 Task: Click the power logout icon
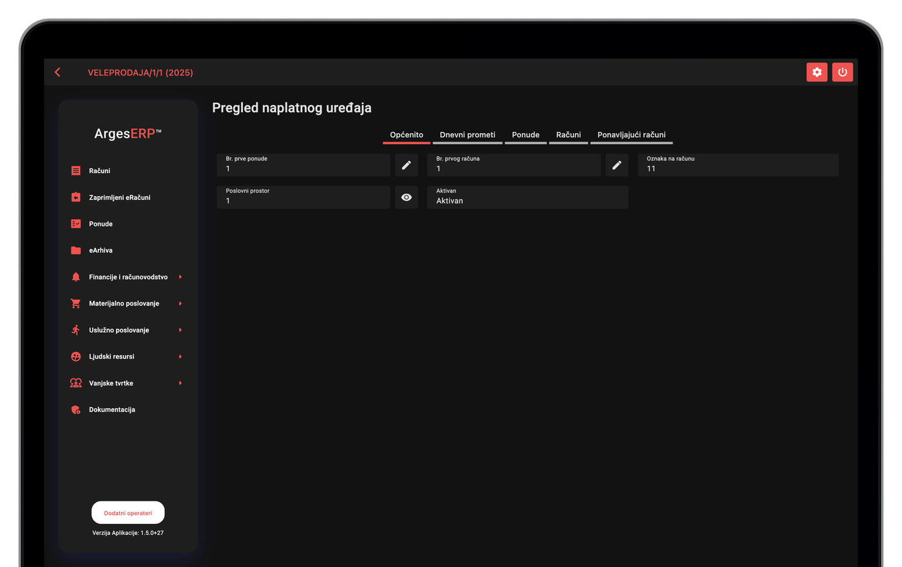(842, 72)
